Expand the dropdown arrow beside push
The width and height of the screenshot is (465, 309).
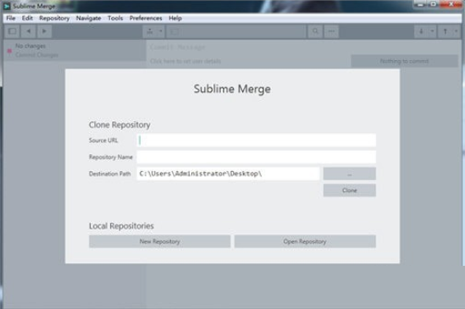[456, 31]
